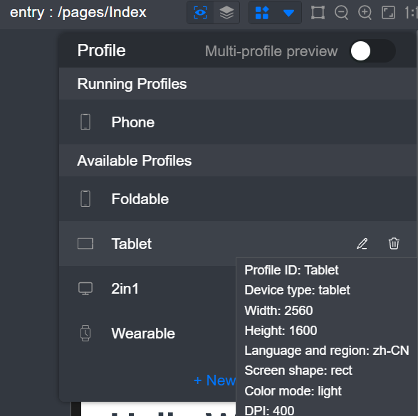Delete the Tablet profile with trash icon
The width and height of the screenshot is (418, 416).
394,243
